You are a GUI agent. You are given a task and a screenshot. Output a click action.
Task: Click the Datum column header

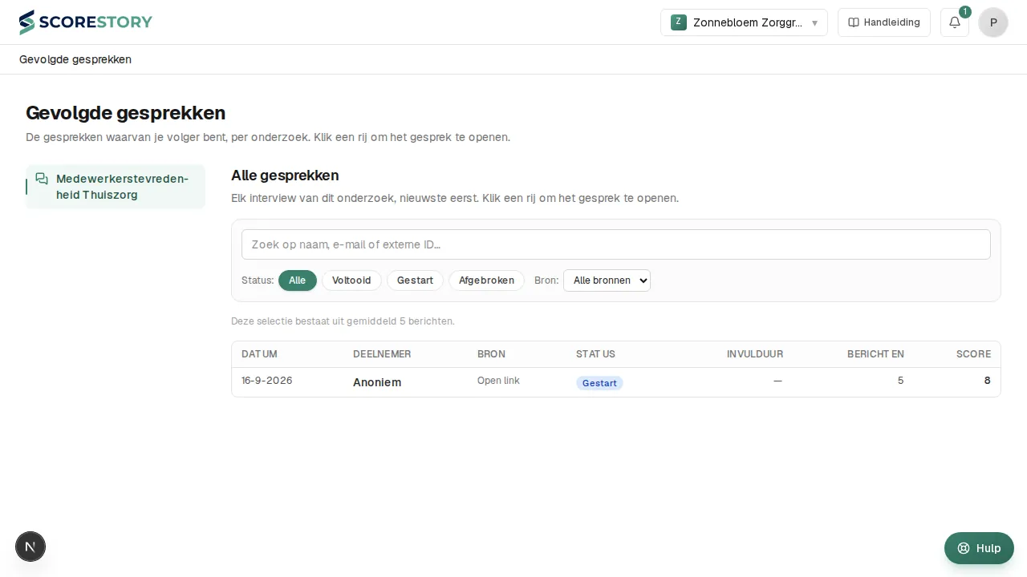point(259,354)
